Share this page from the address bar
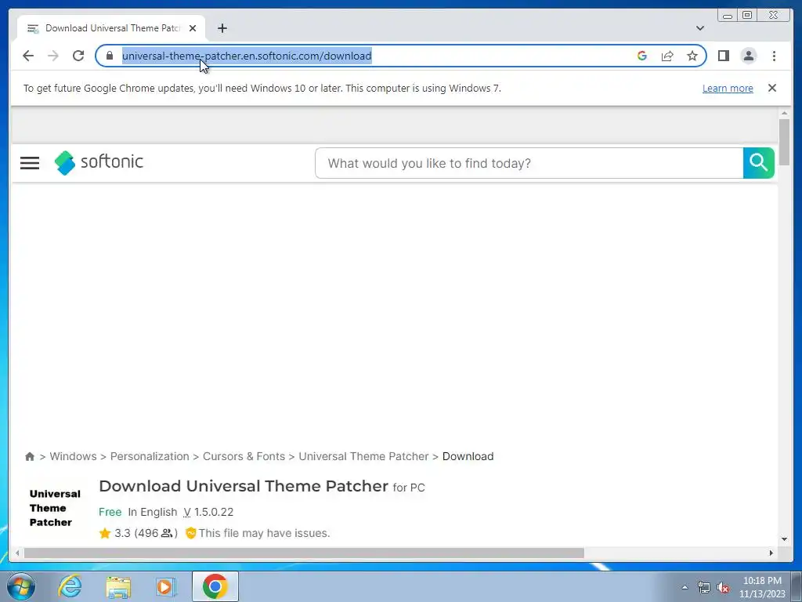This screenshot has width=802, height=602. [667, 56]
